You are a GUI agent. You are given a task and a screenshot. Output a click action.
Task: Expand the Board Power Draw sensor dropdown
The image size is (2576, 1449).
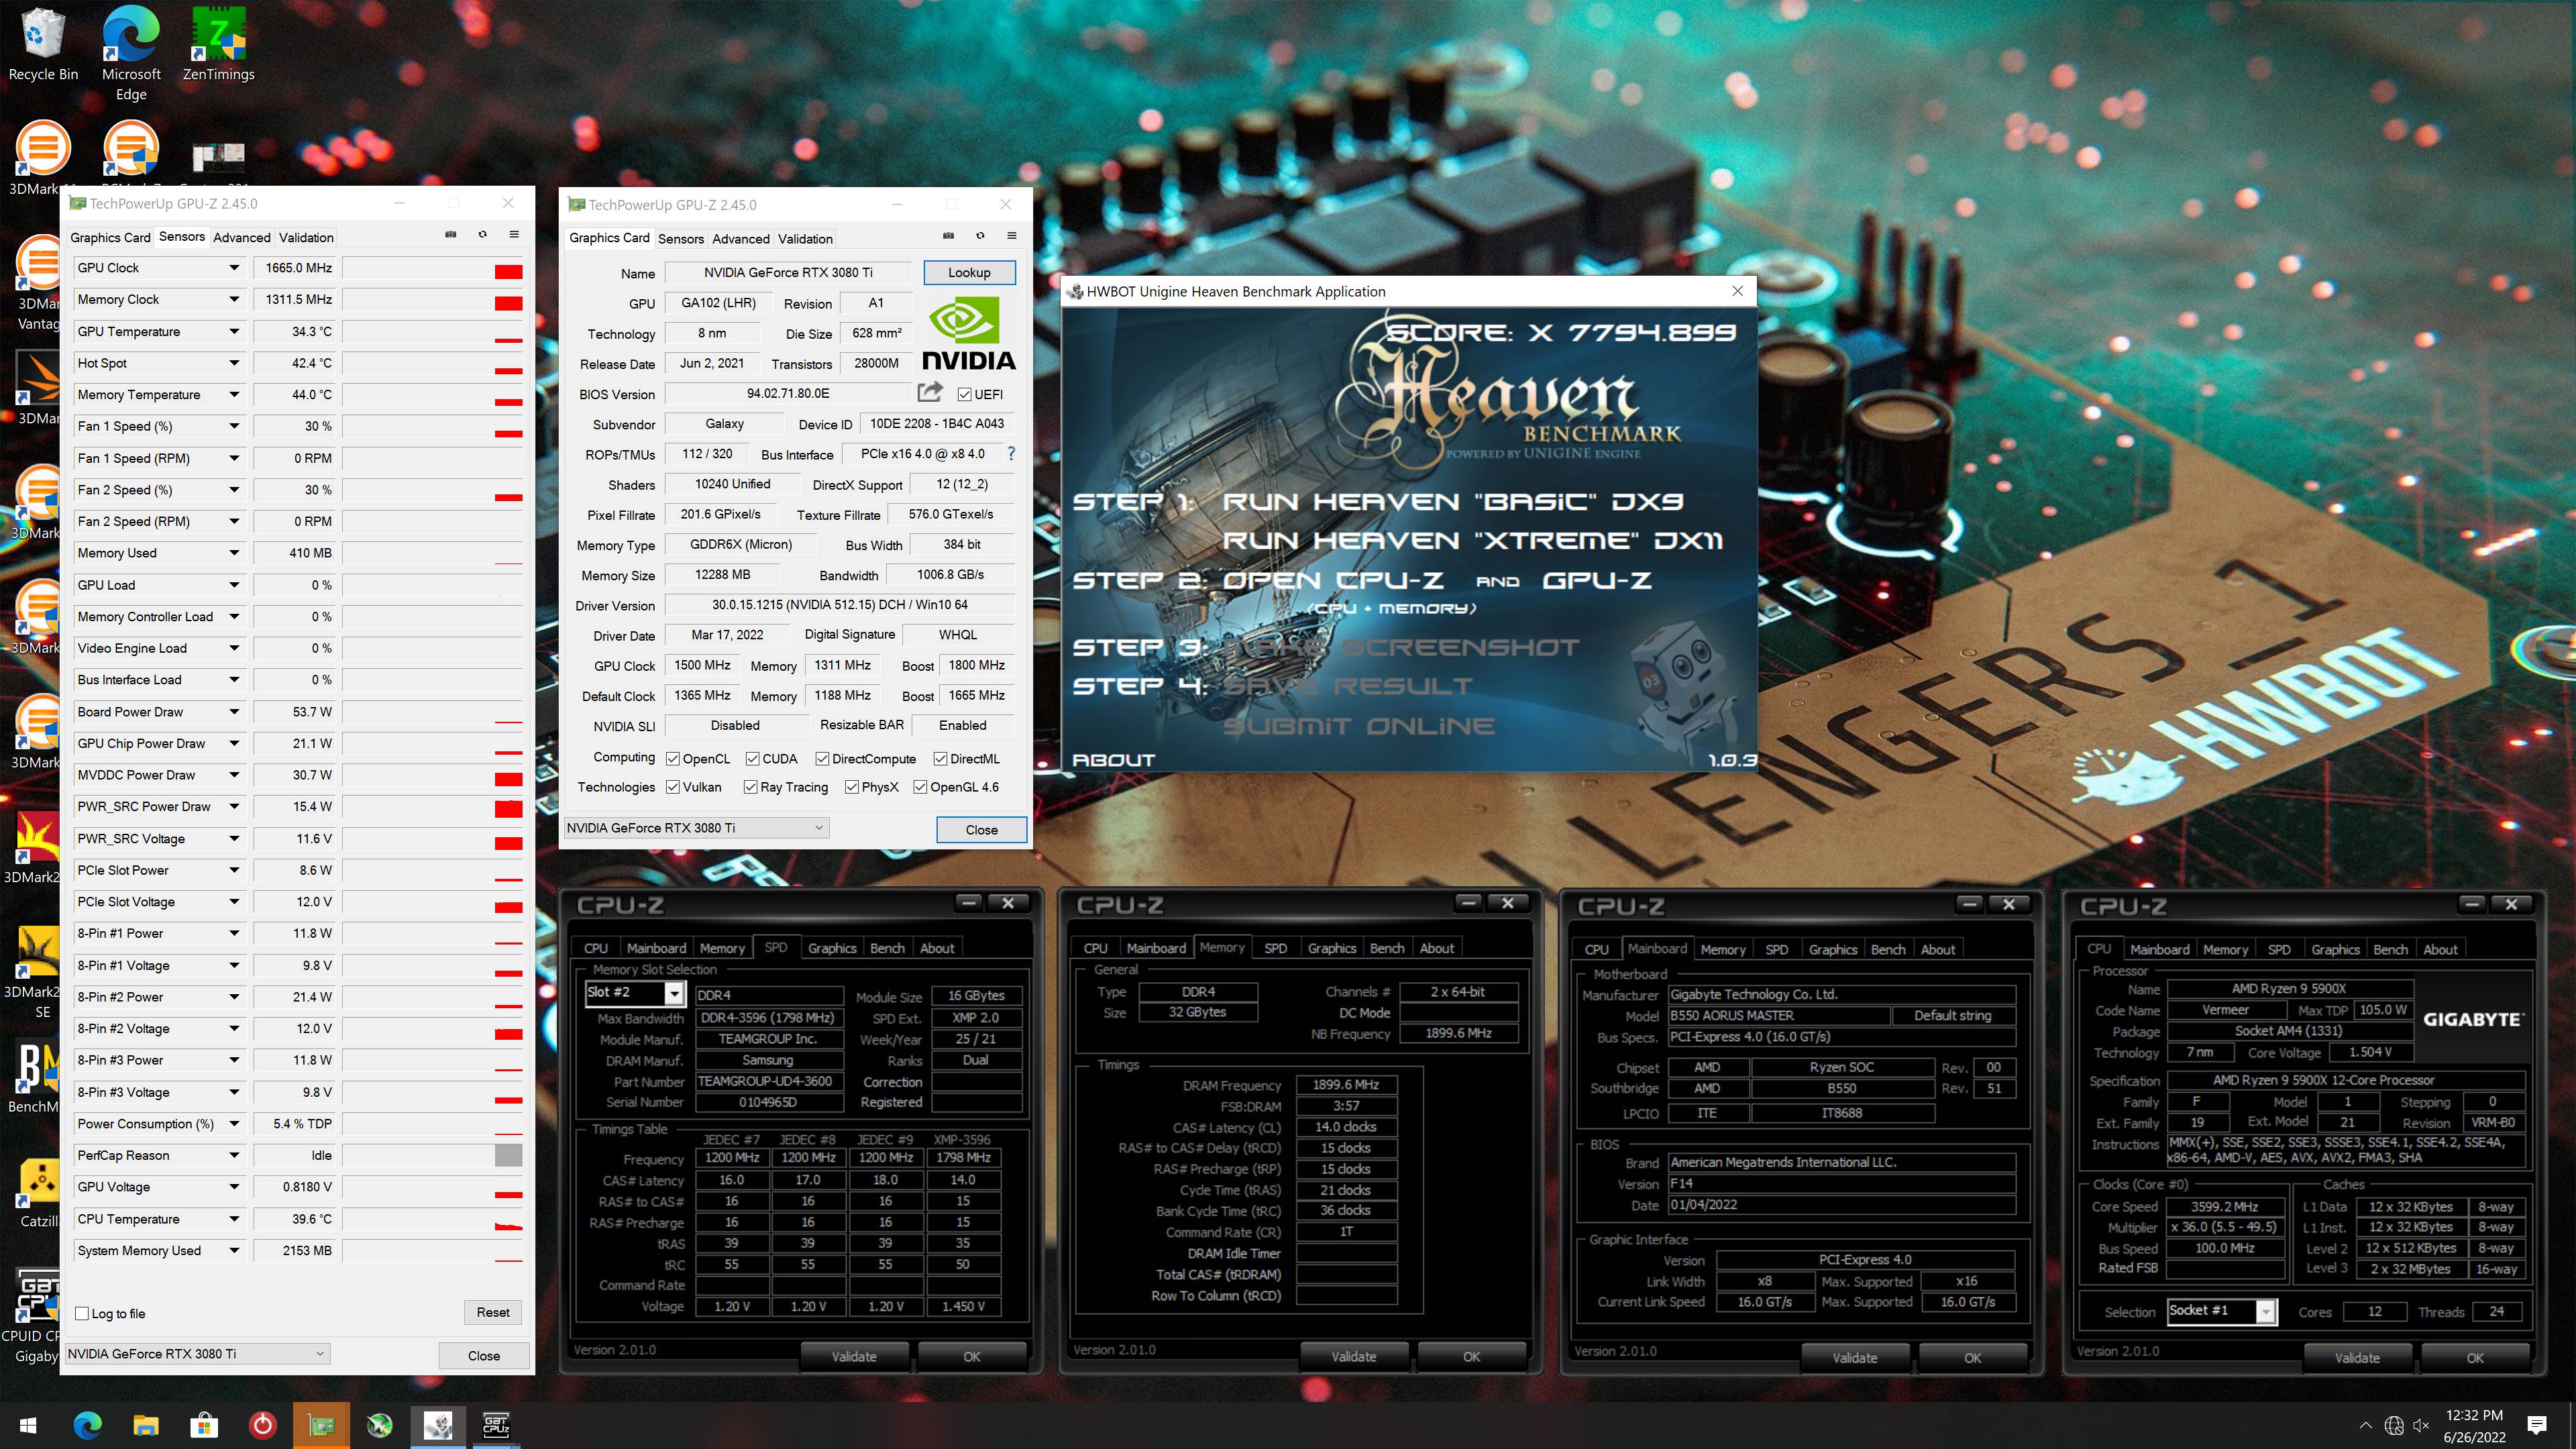(233, 712)
